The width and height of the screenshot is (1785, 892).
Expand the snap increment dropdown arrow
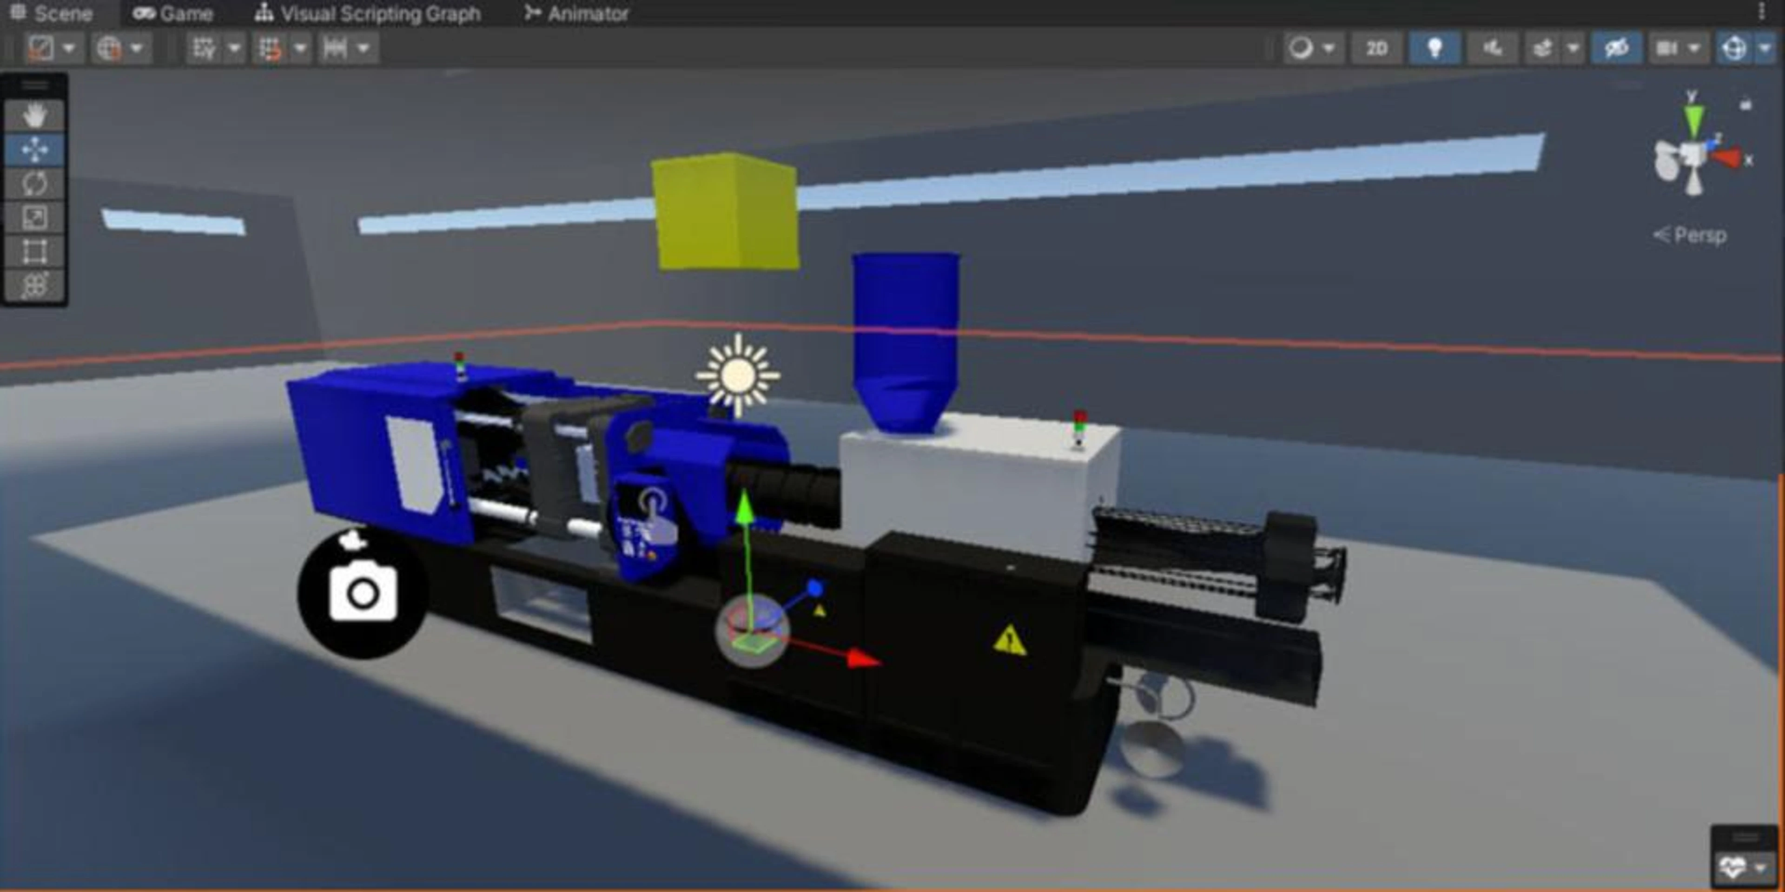364,48
